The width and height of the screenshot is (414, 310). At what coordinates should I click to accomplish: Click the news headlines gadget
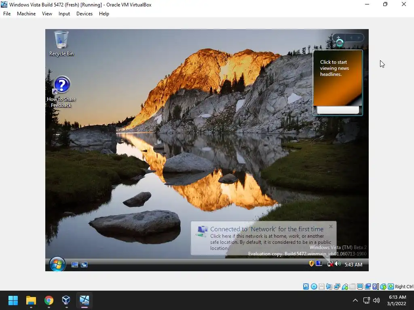click(x=338, y=82)
